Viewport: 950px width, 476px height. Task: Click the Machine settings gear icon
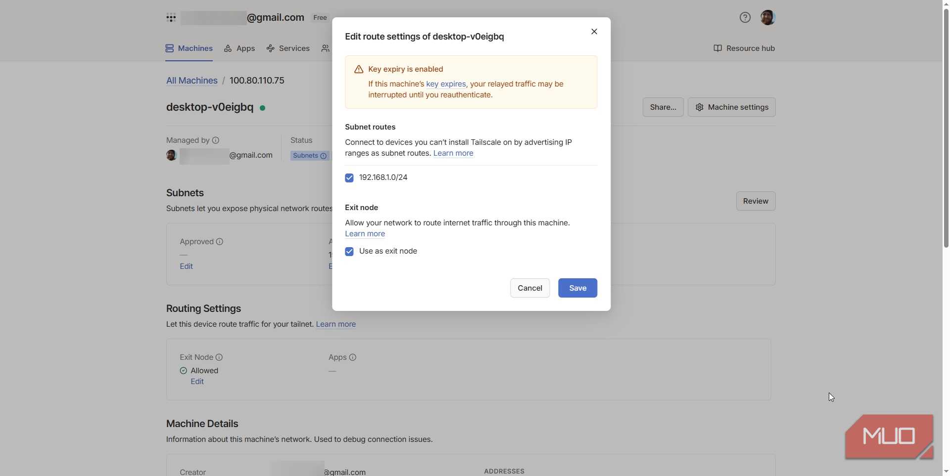pos(699,107)
